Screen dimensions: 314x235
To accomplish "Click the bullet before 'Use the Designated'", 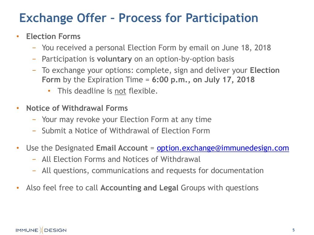I will (x=19, y=148).
